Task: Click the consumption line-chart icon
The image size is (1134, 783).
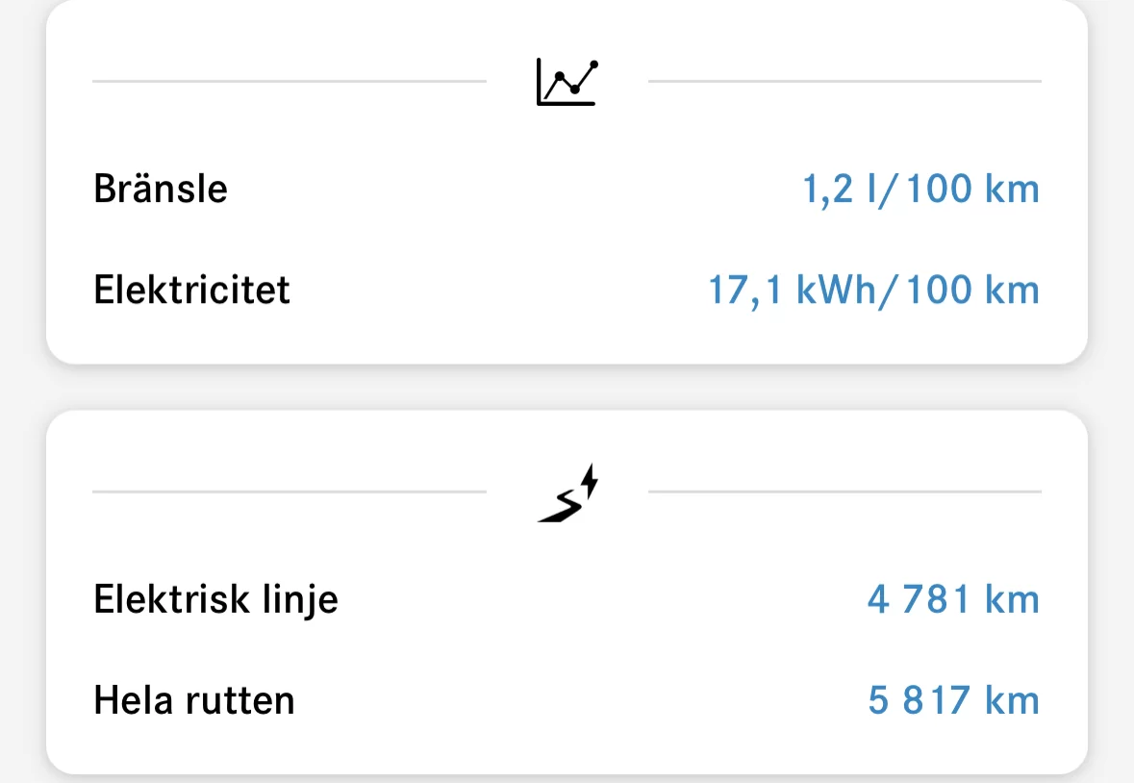Action: pos(567,83)
